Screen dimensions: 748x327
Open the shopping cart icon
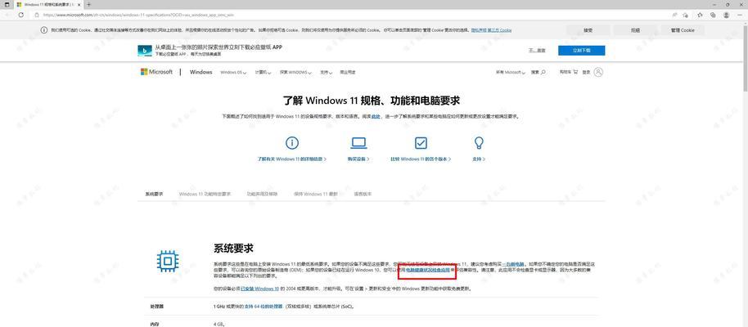(x=575, y=72)
